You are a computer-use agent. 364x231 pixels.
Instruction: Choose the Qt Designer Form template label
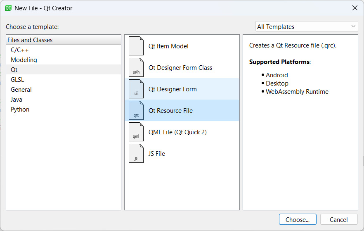click(173, 89)
